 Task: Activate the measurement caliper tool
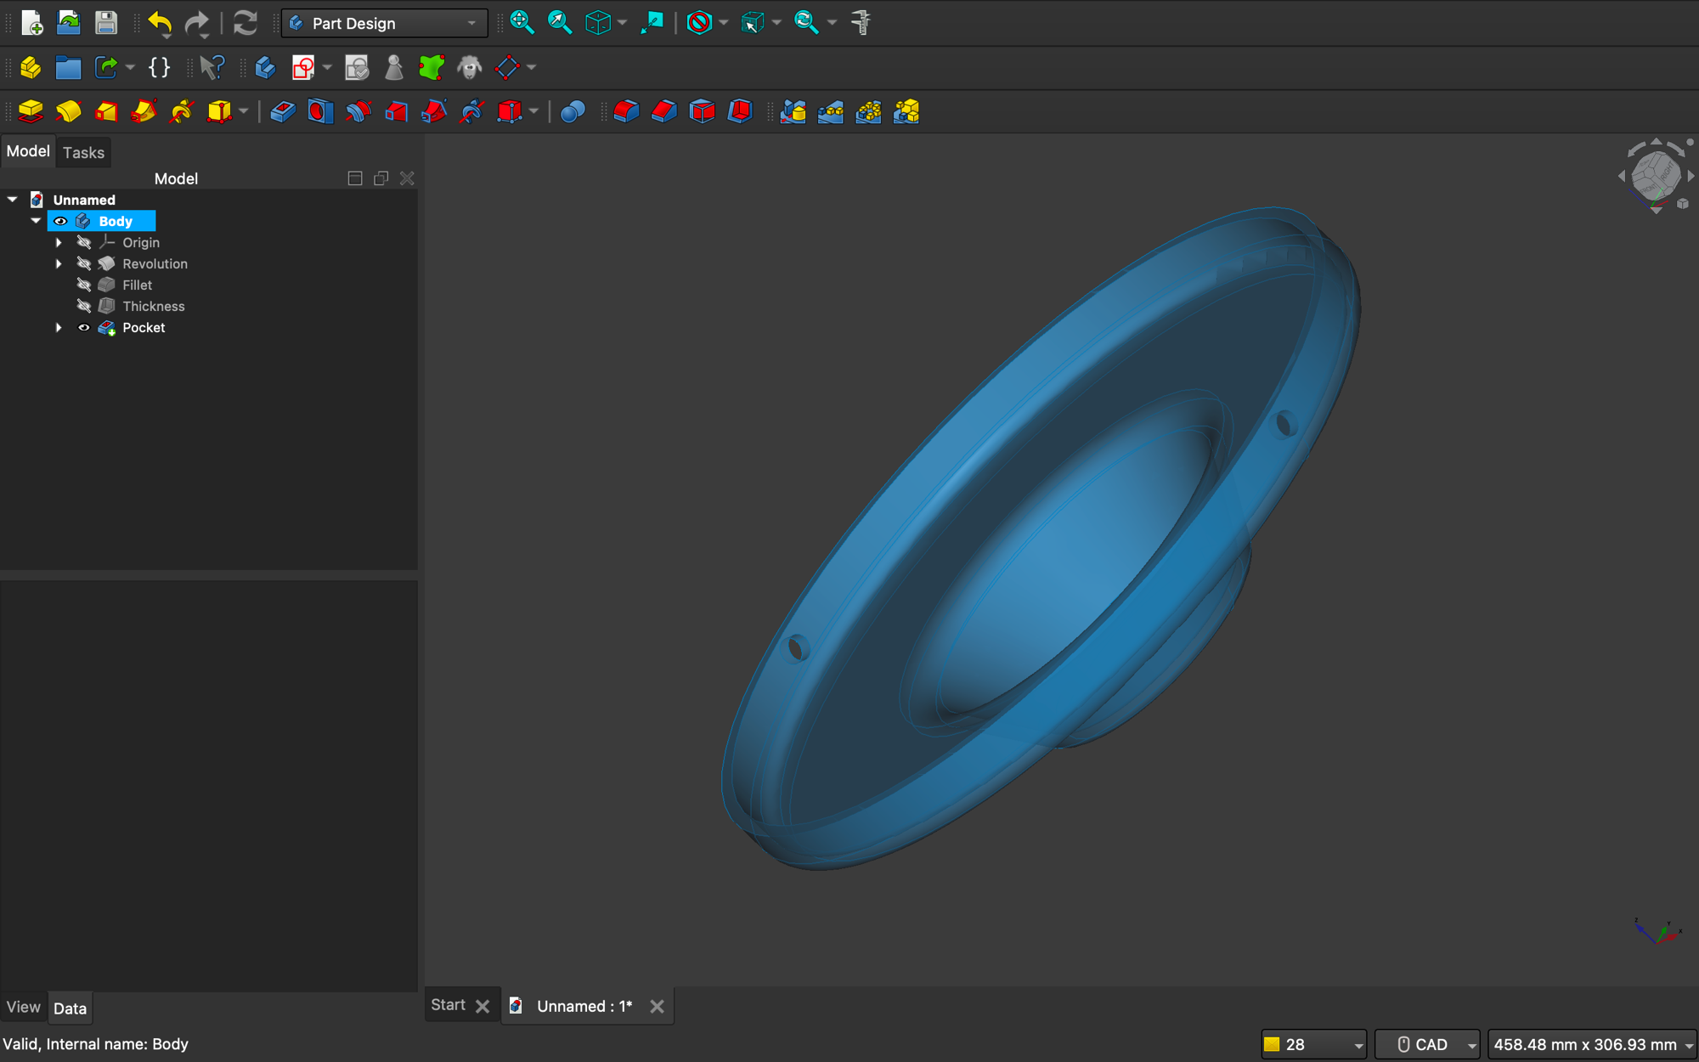[861, 23]
